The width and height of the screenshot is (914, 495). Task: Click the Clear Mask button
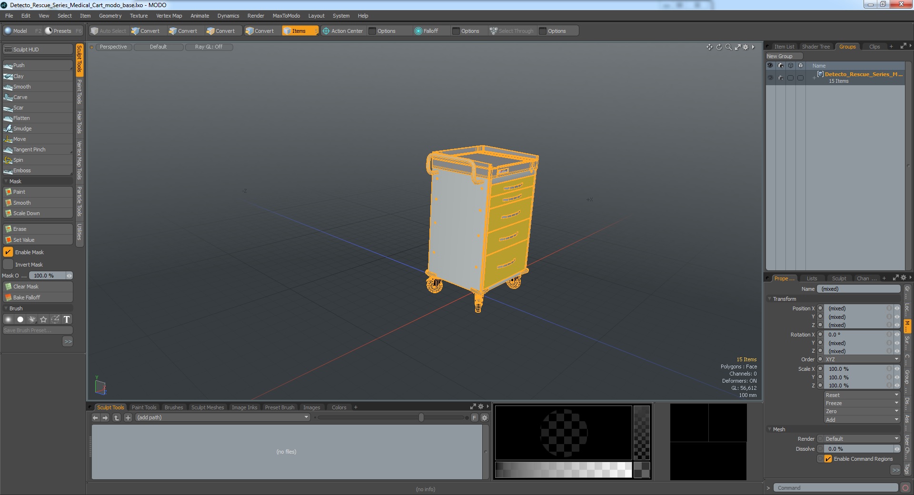(x=38, y=287)
